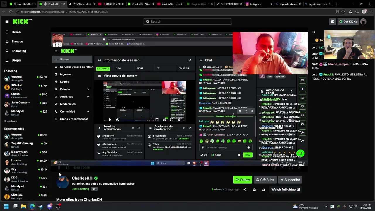
Task: Open the browser tab search dropdown
Action: [x=4, y=4]
